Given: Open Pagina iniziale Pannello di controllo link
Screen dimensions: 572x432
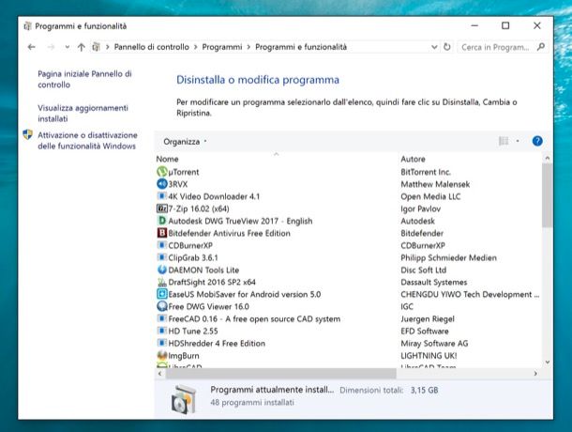Looking at the screenshot, I should [x=84, y=79].
